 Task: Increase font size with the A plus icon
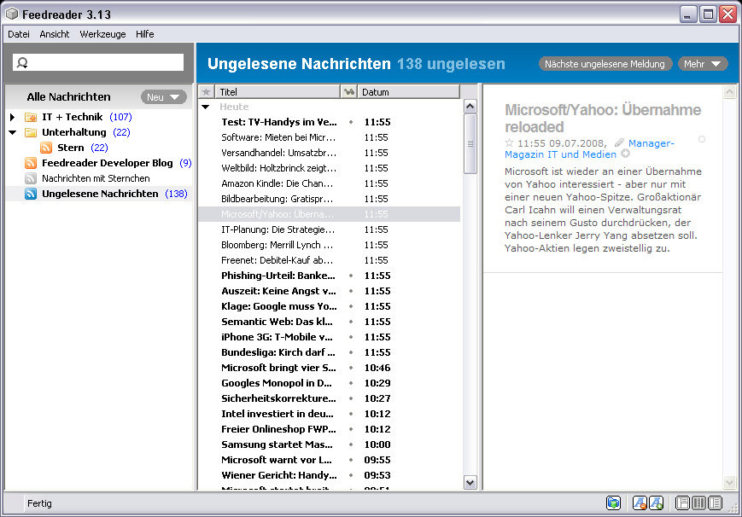pyautogui.click(x=656, y=502)
